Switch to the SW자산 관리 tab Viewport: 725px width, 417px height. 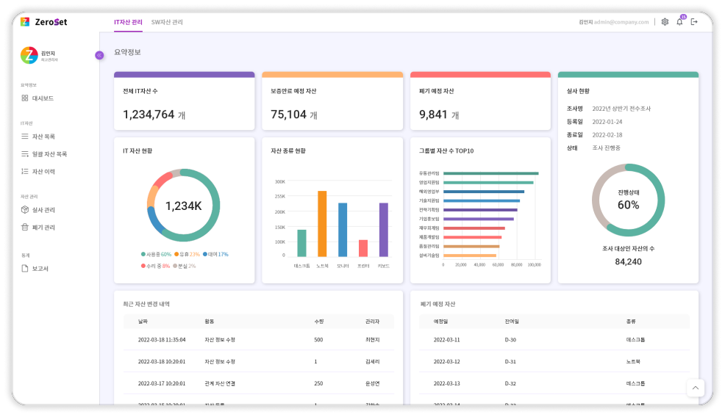167,22
